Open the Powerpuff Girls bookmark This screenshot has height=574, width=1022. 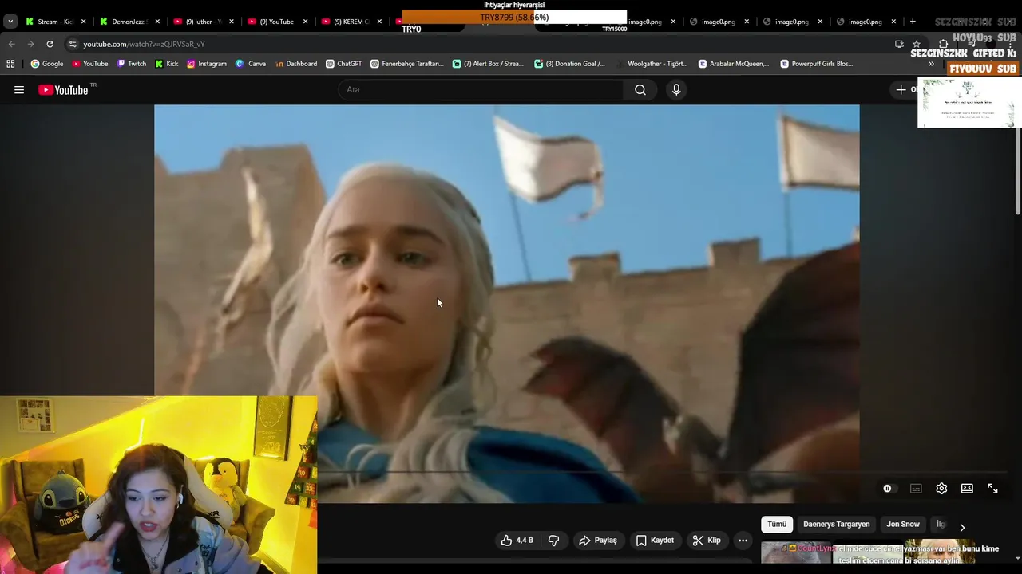click(817, 64)
